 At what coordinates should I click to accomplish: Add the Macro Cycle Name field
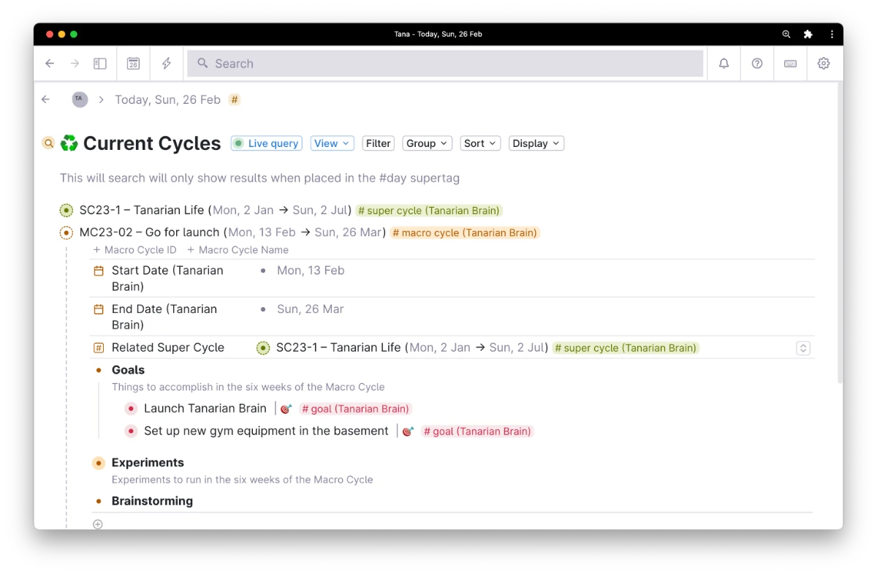[238, 249]
